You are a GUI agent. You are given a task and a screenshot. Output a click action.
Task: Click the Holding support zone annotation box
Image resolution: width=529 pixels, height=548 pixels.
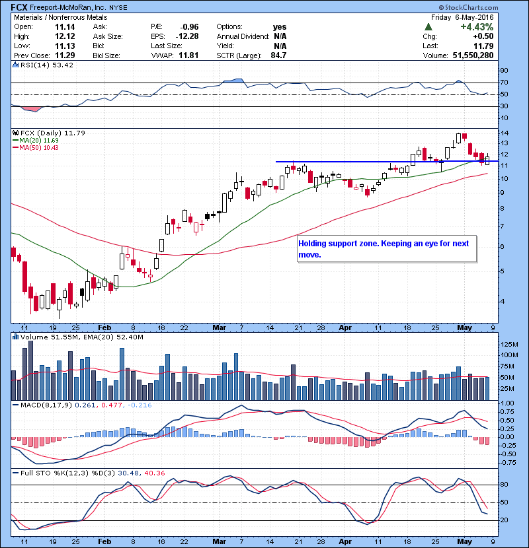point(387,249)
